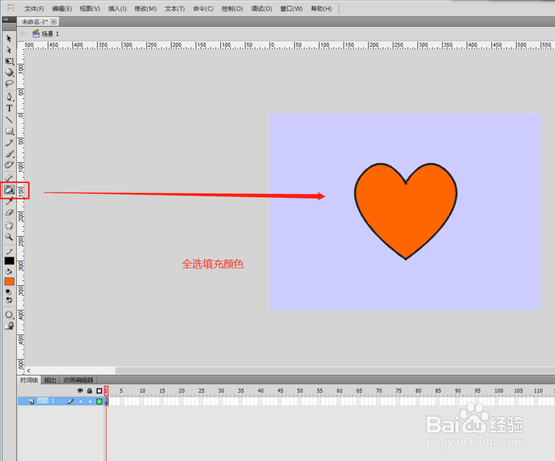
Task: Open the 命令(C) menu
Action: (203, 8)
